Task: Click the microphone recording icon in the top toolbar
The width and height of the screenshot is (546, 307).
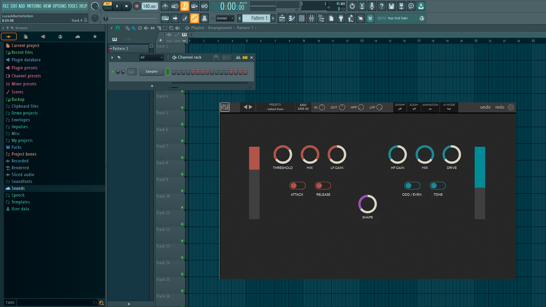Action: [x=372, y=6]
